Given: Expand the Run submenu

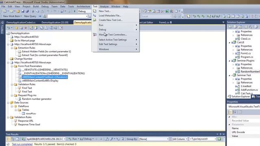Looking at the screenshot, I should click(116, 25).
